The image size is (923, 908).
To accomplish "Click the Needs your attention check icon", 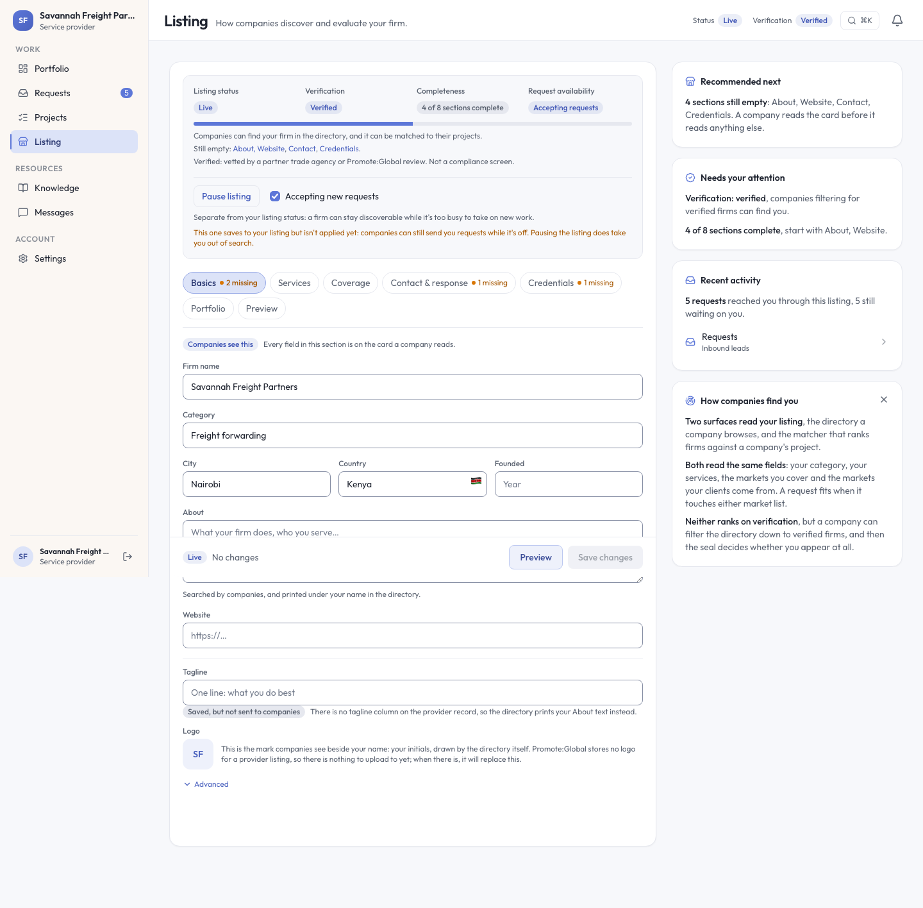I will coord(690,178).
